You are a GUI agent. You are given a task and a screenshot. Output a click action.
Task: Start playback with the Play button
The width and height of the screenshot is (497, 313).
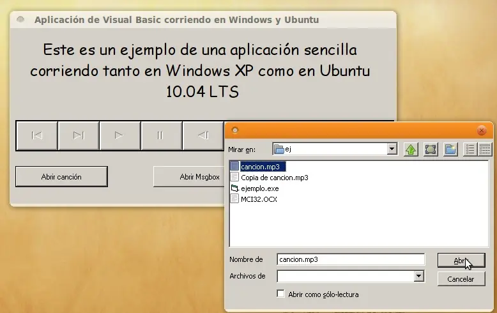tap(120, 135)
